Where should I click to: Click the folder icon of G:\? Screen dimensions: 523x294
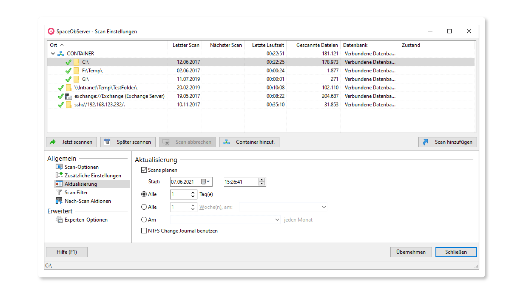coord(77,79)
